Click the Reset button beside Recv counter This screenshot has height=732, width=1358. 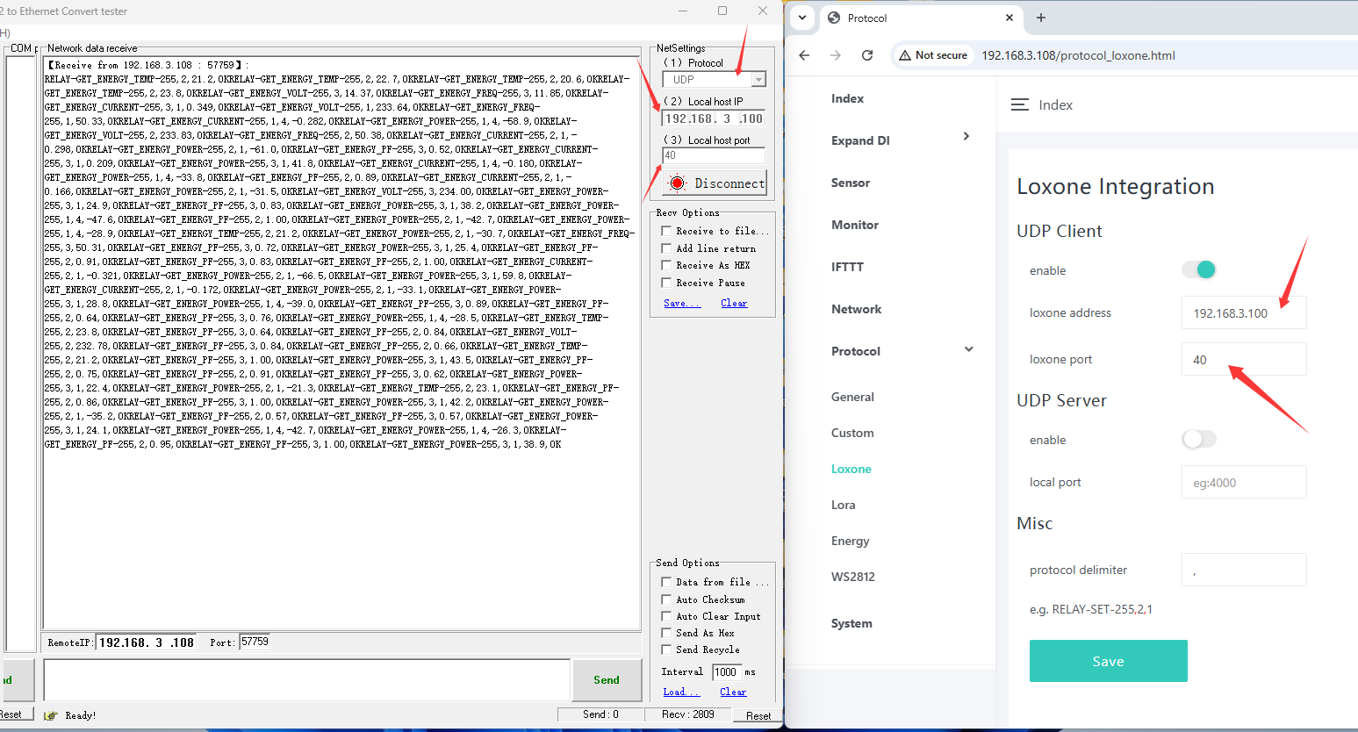tap(758, 715)
